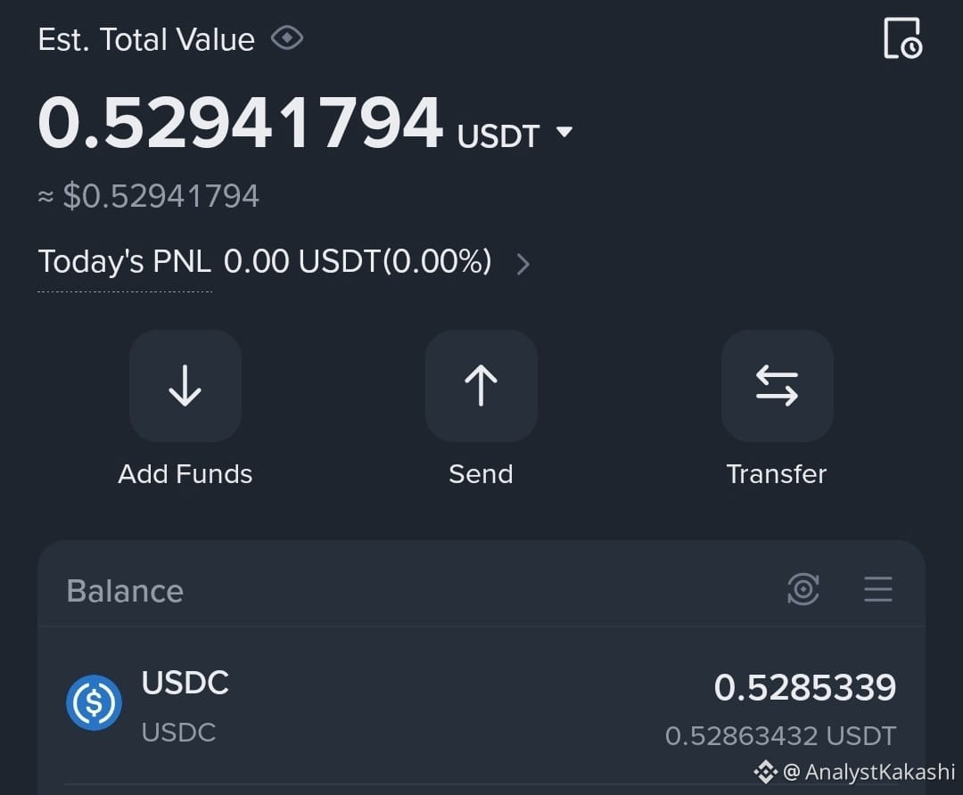This screenshot has height=795, width=963.
Task: Tap the Add Funds down-arrow icon
Action: pos(185,386)
